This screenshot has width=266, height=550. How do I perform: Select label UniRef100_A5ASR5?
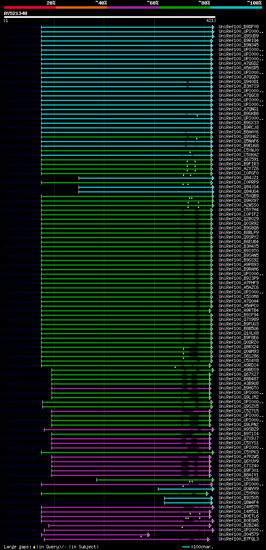point(239,68)
